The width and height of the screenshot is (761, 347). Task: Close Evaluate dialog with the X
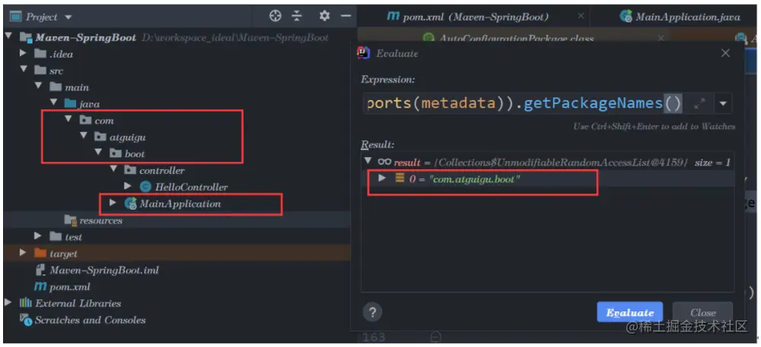pos(725,53)
